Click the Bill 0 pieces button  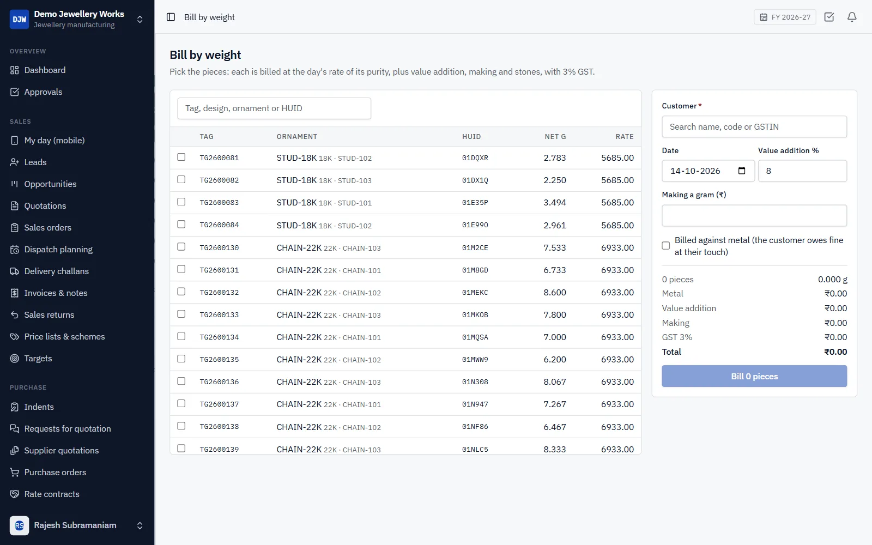tap(754, 376)
